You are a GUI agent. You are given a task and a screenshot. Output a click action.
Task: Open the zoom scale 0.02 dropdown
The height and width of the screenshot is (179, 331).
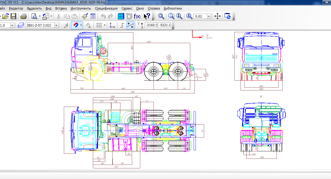click(209, 16)
